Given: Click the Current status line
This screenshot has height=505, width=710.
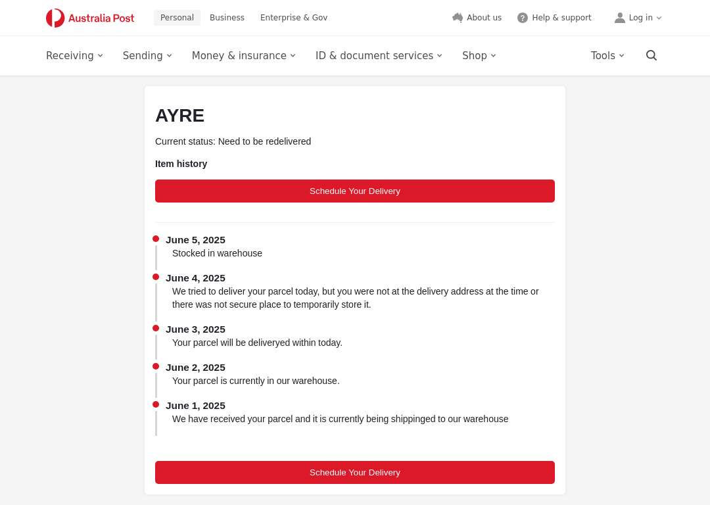Looking at the screenshot, I should point(233,141).
